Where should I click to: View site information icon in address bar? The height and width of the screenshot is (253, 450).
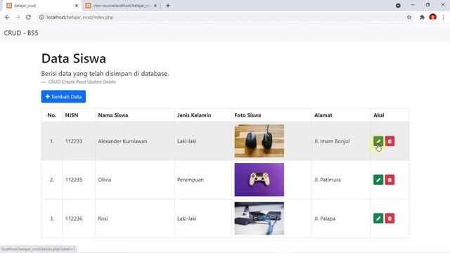[41, 17]
